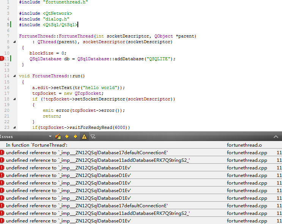The image size is (282, 224).
Task: Fold the constructor initializer at line 8
Action: tap(14, 42)
